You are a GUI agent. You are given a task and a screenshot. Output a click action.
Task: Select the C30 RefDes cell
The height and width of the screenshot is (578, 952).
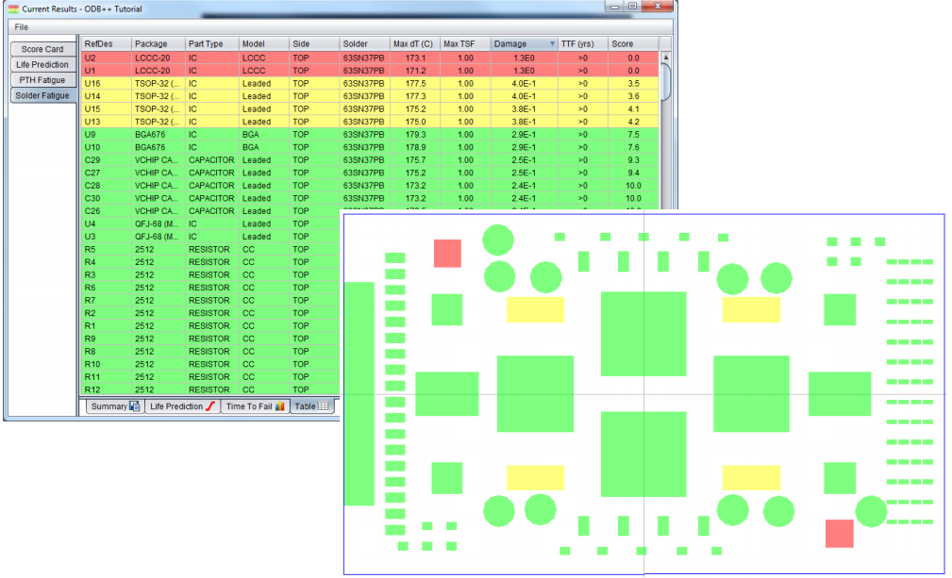tap(107, 198)
